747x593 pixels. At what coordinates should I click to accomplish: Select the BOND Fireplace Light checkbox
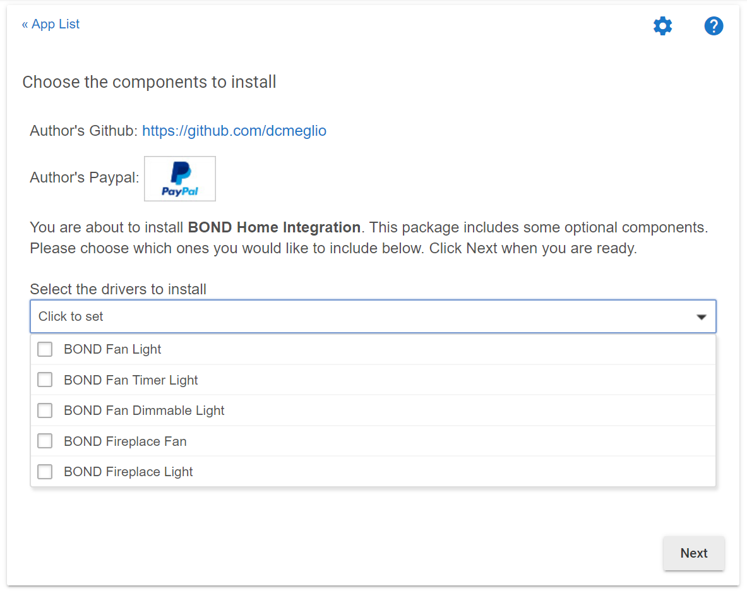[45, 472]
